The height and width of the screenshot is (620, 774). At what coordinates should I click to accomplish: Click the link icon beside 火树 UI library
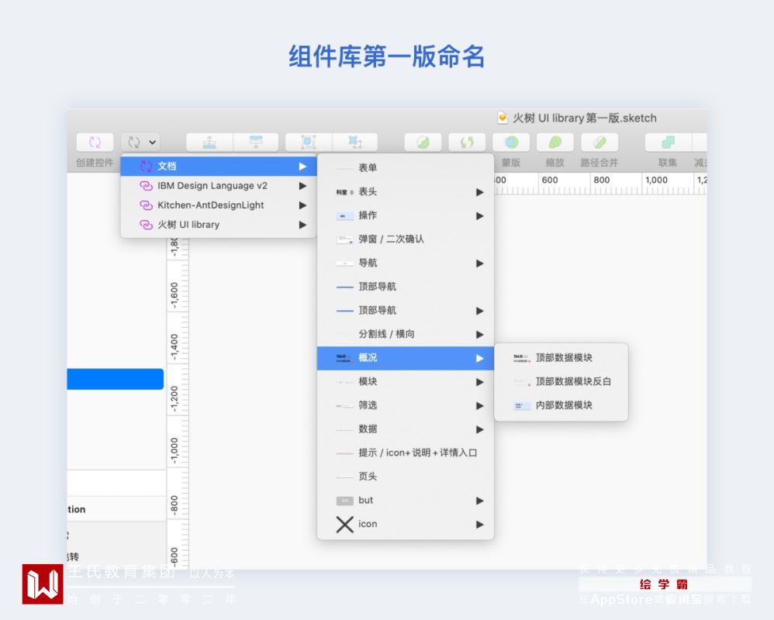[146, 225]
